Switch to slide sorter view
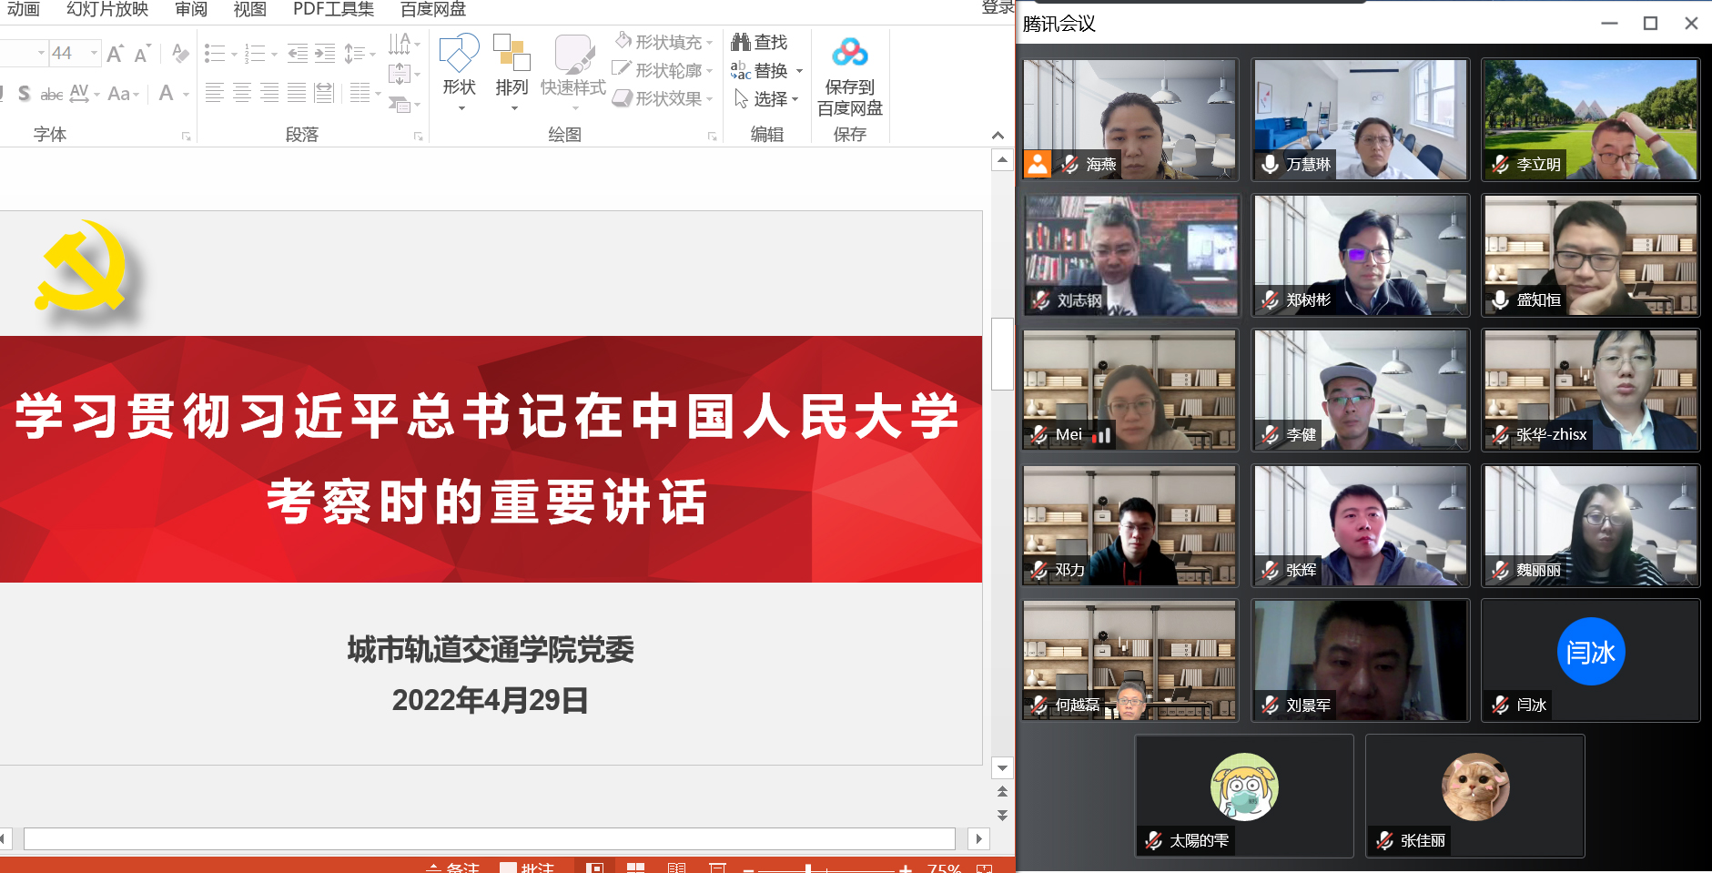The width and height of the screenshot is (1712, 873). (x=635, y=868)
